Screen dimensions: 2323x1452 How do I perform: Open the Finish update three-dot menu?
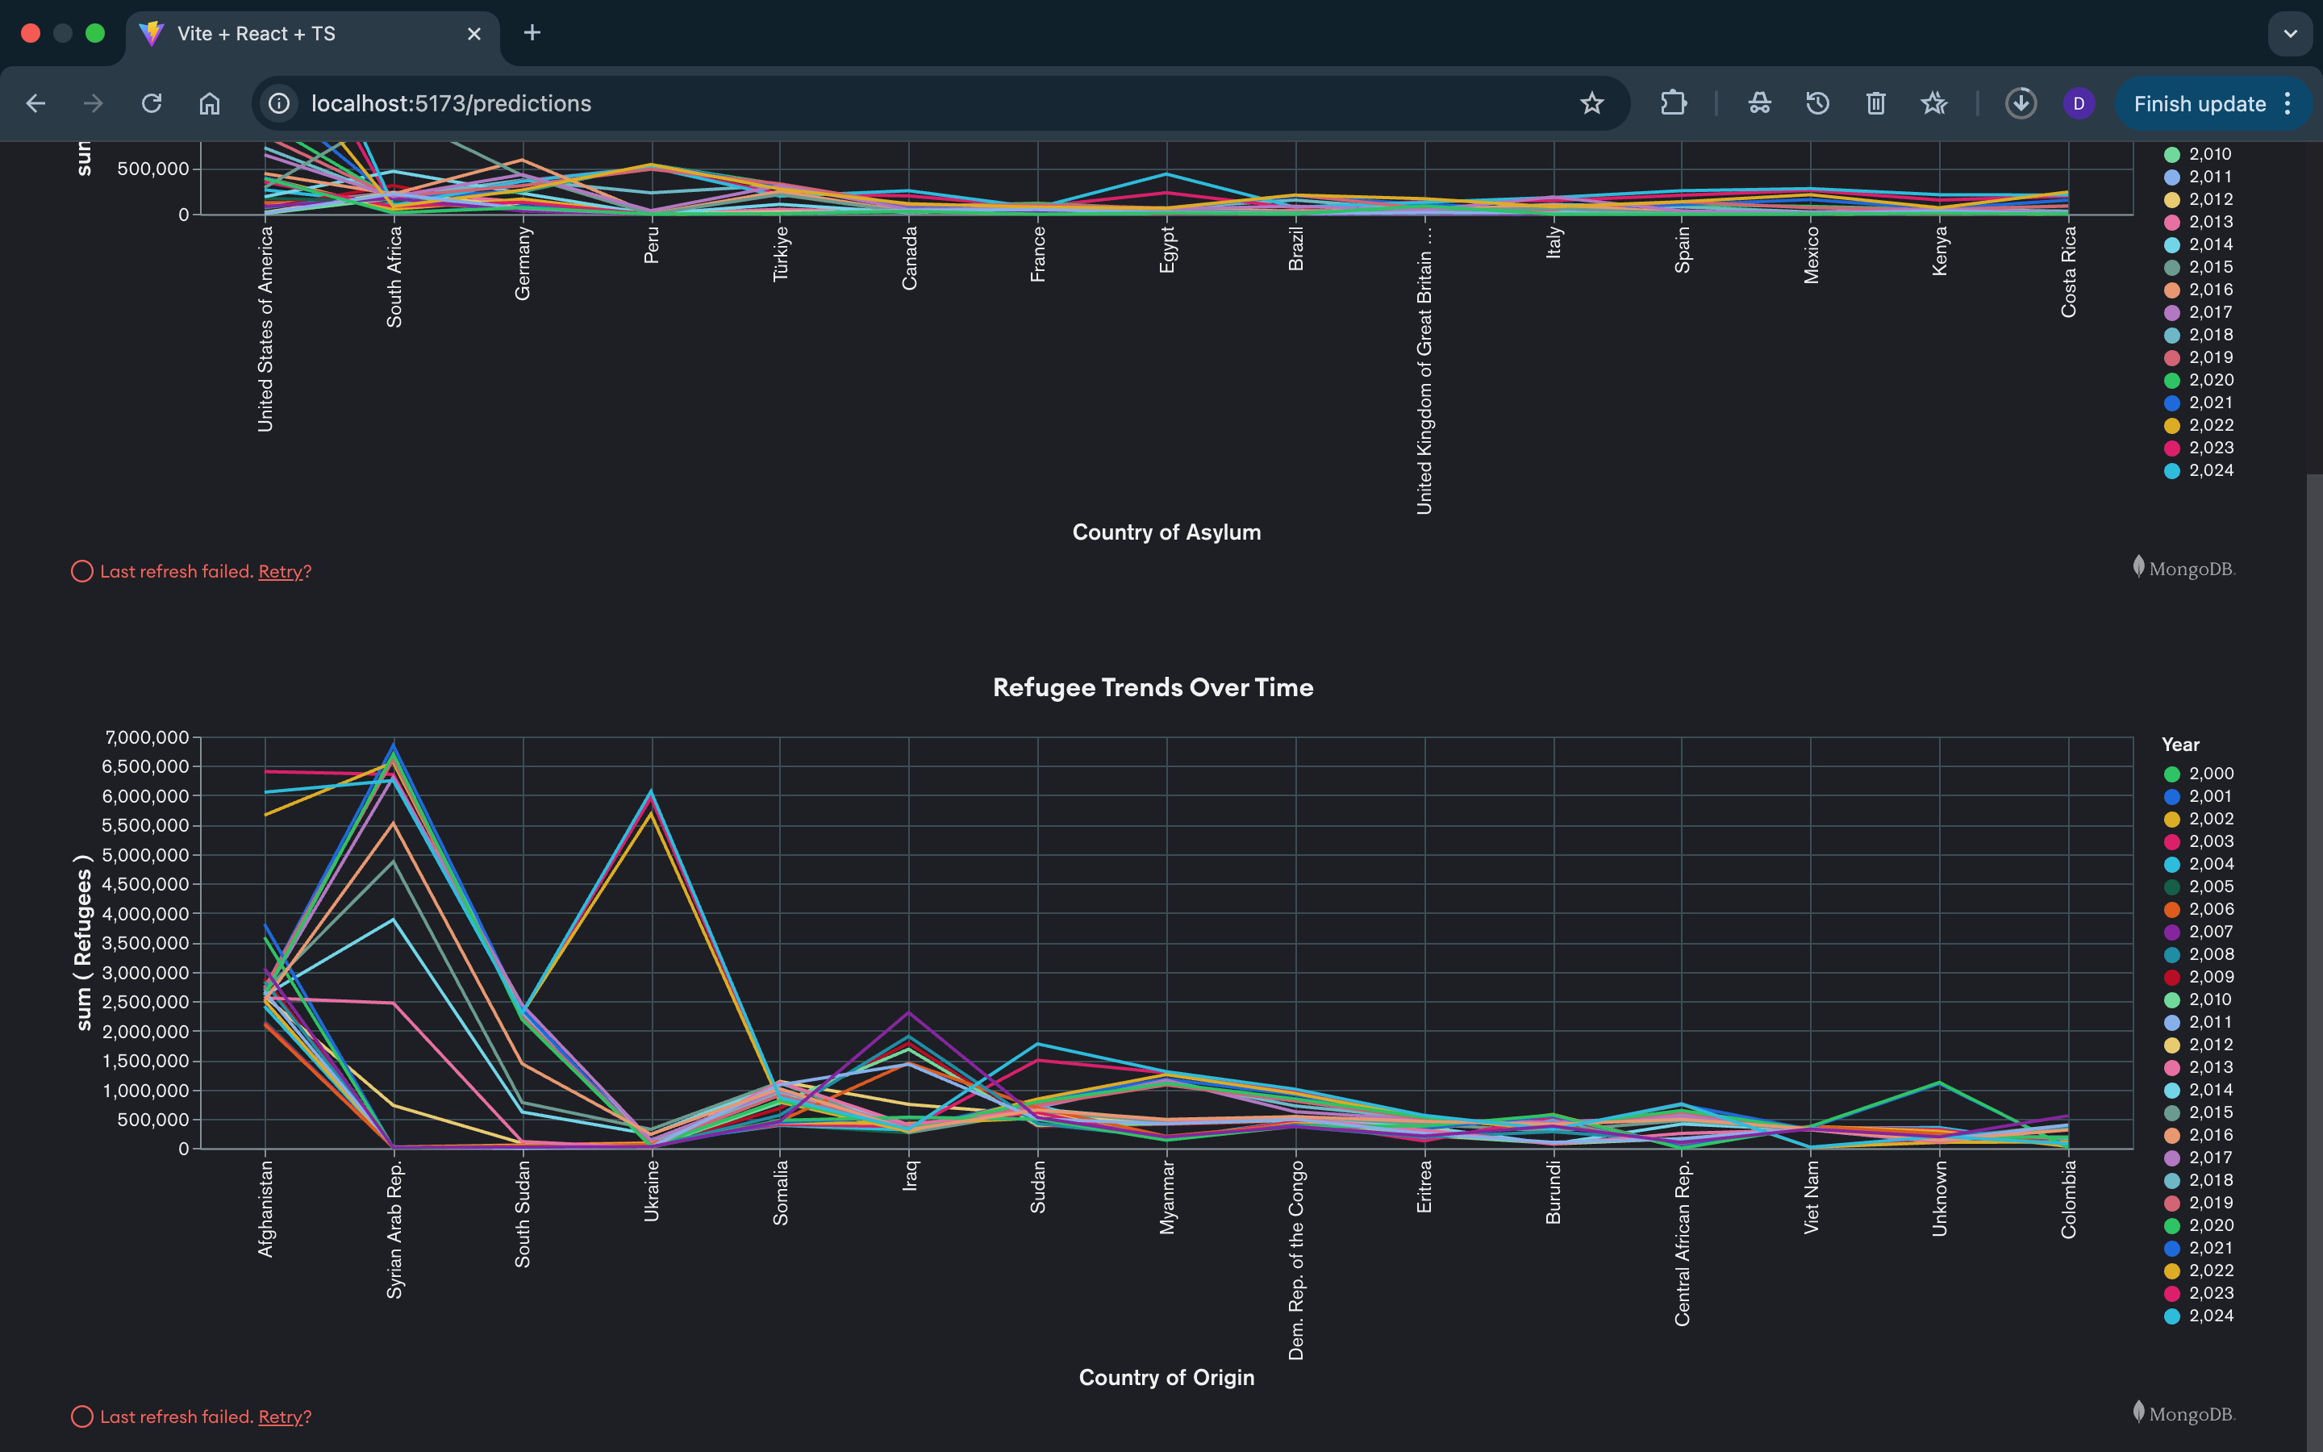tap(2288, 104)
